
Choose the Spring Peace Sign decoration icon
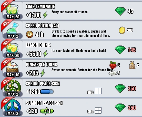coord(13,86)
